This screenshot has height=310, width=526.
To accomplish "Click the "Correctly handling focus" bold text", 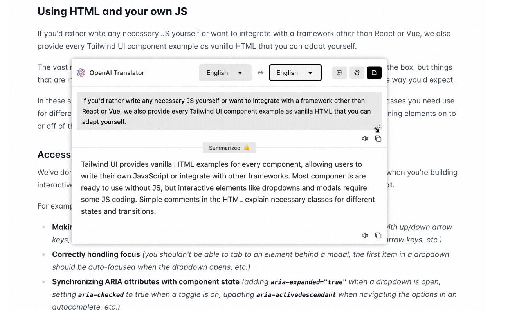I will pyautogui.click(x=96, y=254).
